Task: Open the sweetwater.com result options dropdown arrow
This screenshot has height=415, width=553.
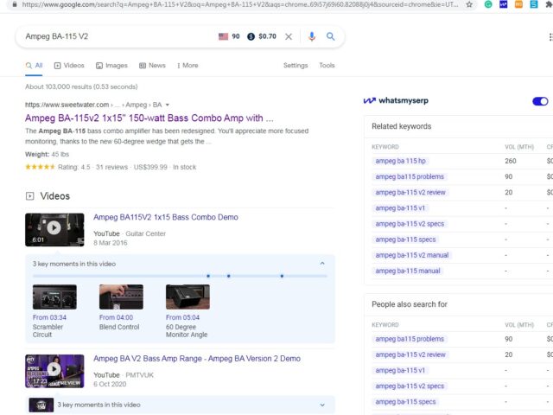Action: coord(167,105)
